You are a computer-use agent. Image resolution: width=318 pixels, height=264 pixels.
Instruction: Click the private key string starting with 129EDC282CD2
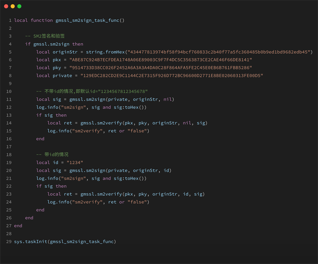[172, 75]
